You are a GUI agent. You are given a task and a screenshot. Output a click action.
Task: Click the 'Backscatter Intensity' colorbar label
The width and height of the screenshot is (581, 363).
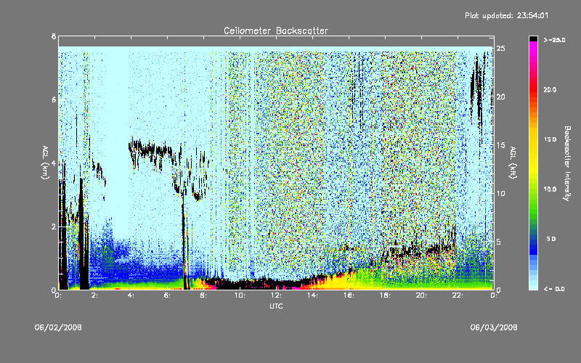pos(567,163)
